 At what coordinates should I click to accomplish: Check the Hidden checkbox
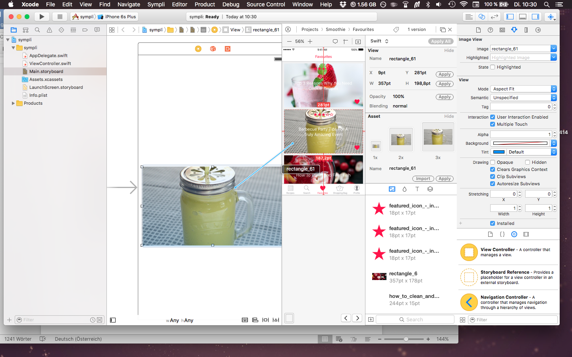pyautogui.click(x=528, y=162)
